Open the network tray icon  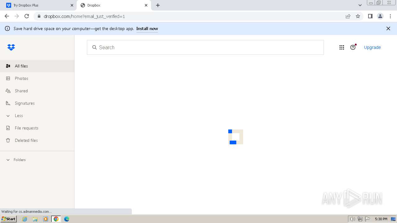coord(360,219)
